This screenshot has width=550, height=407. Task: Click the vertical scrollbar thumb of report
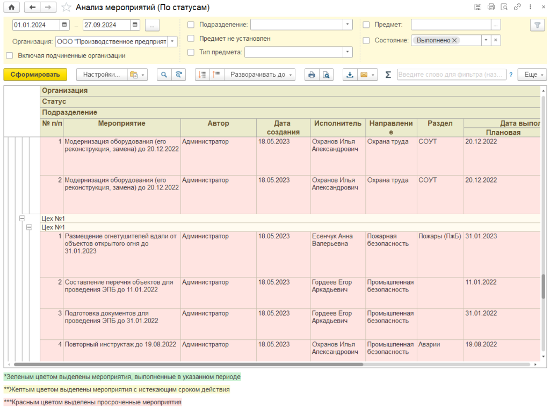pos(543,286)
